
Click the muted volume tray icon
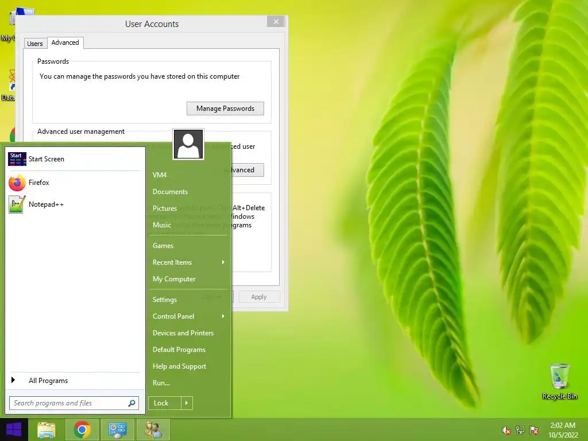coord(506,430)
